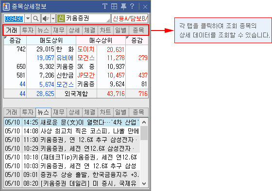Pin the window with the pushpin icon
Screen dimensions: 272x191
123,6
